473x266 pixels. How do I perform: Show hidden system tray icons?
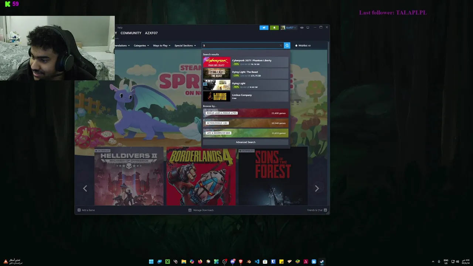click(433, 262)
